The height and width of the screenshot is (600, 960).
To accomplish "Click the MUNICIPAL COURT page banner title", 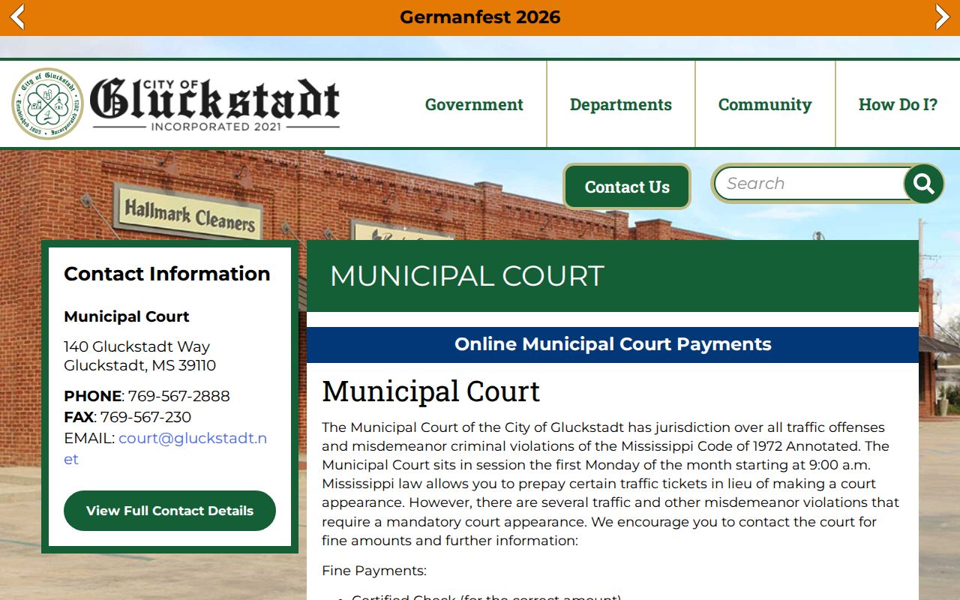I will click(467, 276).
